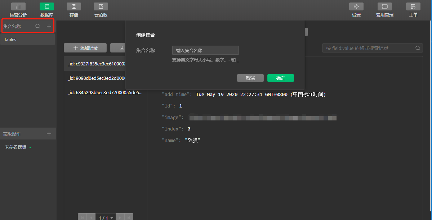This screenshot has width=432, height=220.
Task: Select the 数据库 database tab
Action: [x=46, y=10]
